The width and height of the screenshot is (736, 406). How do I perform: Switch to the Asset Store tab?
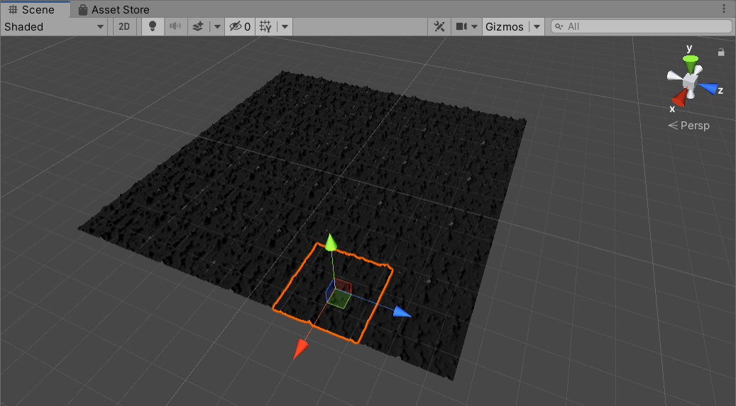coord(114,10)
